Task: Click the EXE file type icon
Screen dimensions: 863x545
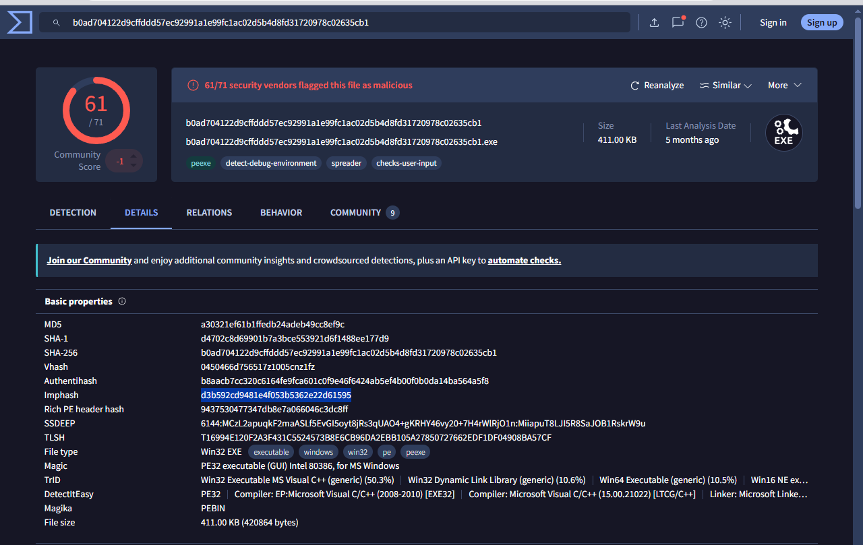Action: pos(783,133)
